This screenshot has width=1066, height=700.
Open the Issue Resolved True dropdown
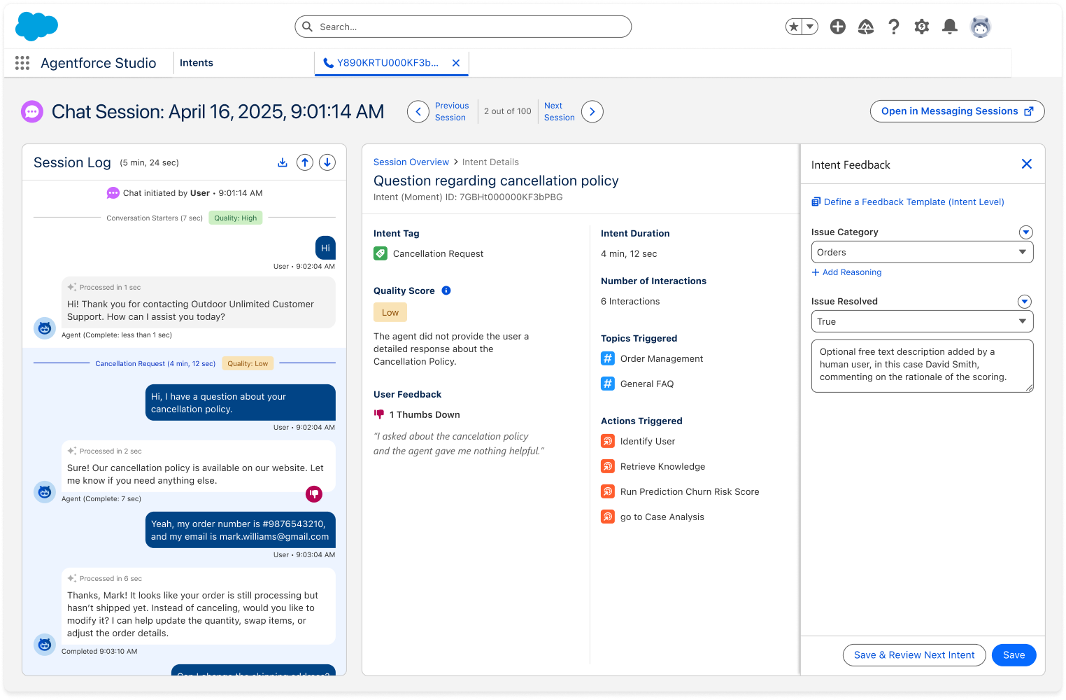pyautogui.click(x=923, y=321)
